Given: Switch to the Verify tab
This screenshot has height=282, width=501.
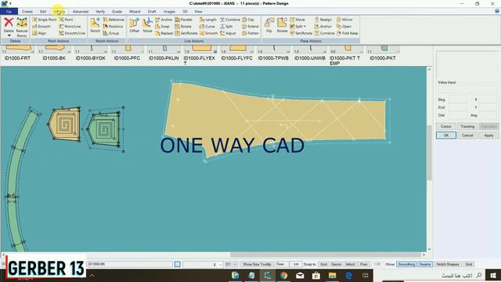Looking at the screenshot, I should click(100, 12).
